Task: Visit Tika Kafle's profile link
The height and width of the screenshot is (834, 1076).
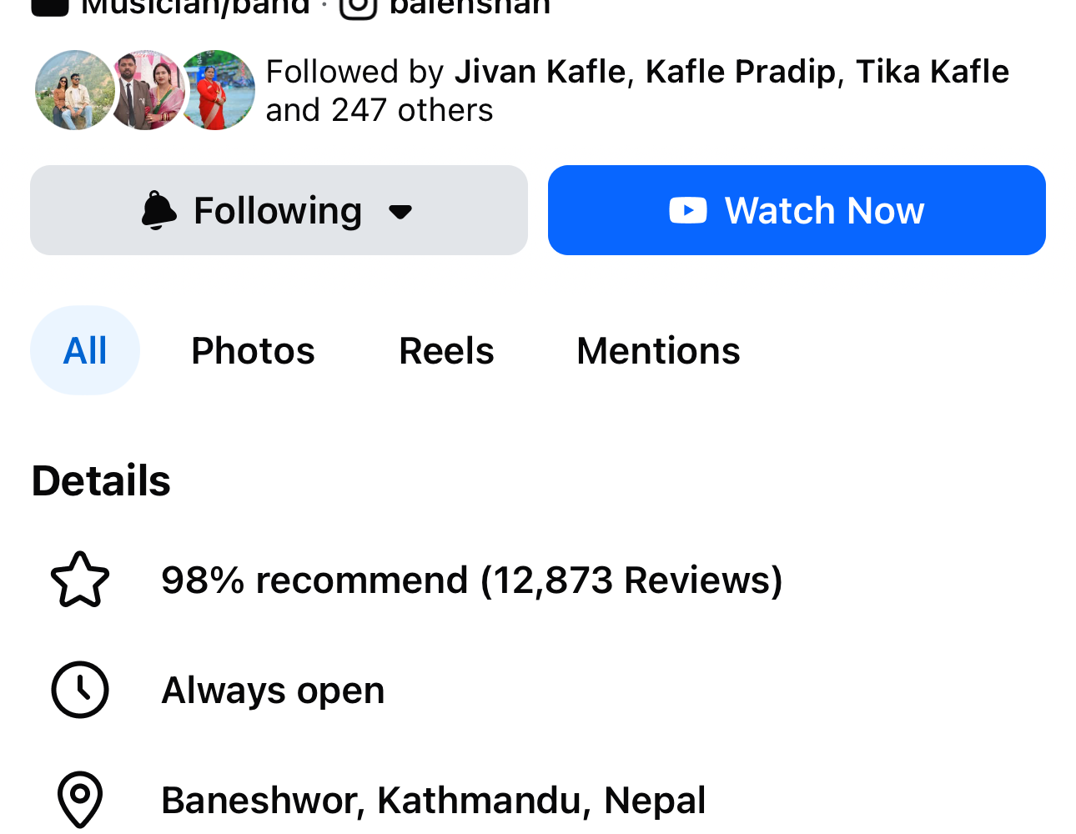Action: tap(932, 72)
